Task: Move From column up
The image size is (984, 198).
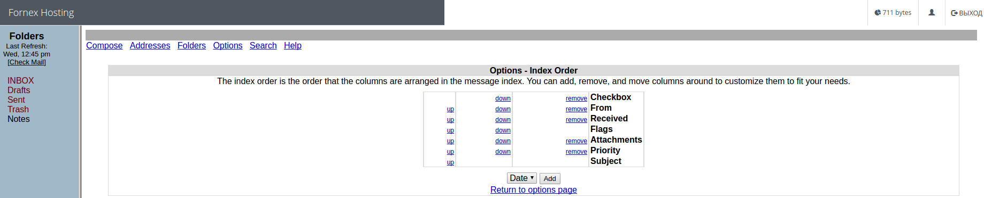Action: 450,109
